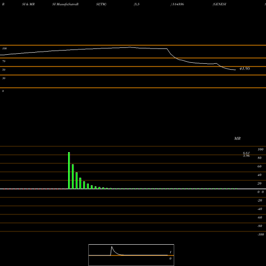Click the -100 label on MR axis
The height and width of the screenshot is (266, 266).
click(261, 235)
